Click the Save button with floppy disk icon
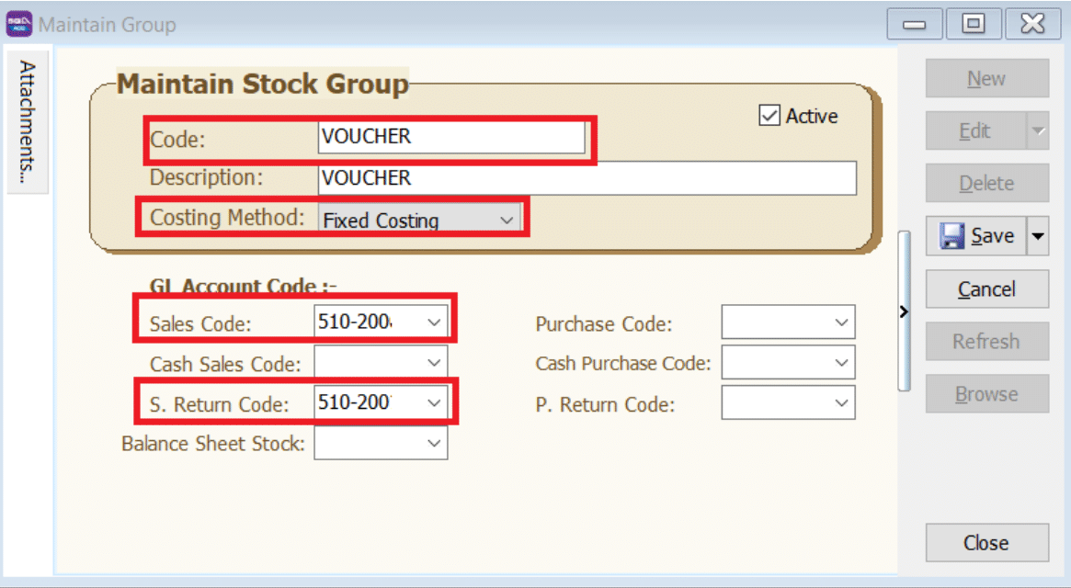The image size is (1071, 588). (x=975, y=236)
